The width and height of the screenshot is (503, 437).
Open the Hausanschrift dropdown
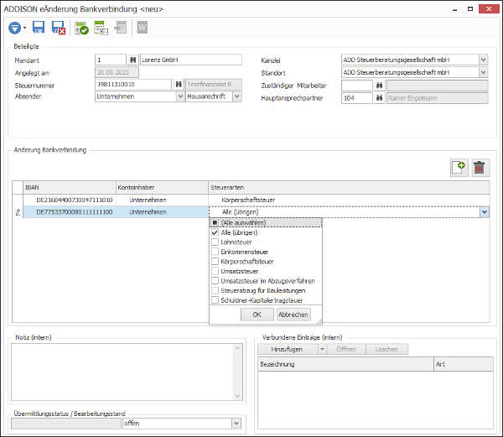click(x=236, y=96)
